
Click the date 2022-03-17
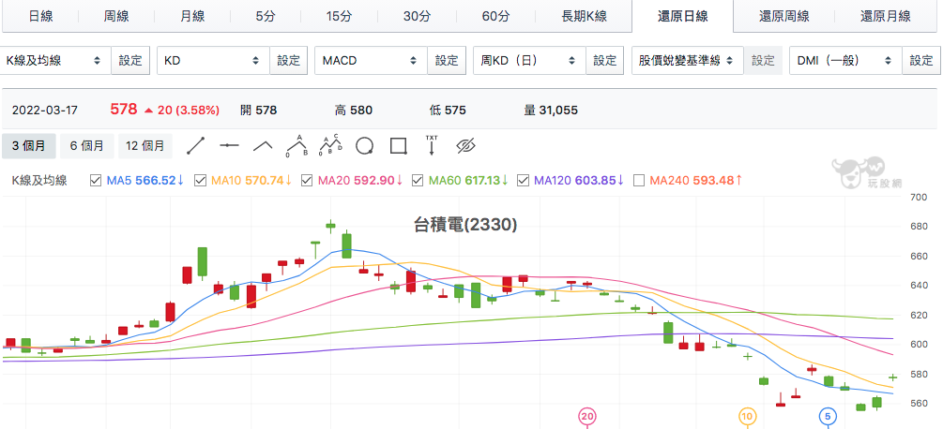[x=44, y=111]
